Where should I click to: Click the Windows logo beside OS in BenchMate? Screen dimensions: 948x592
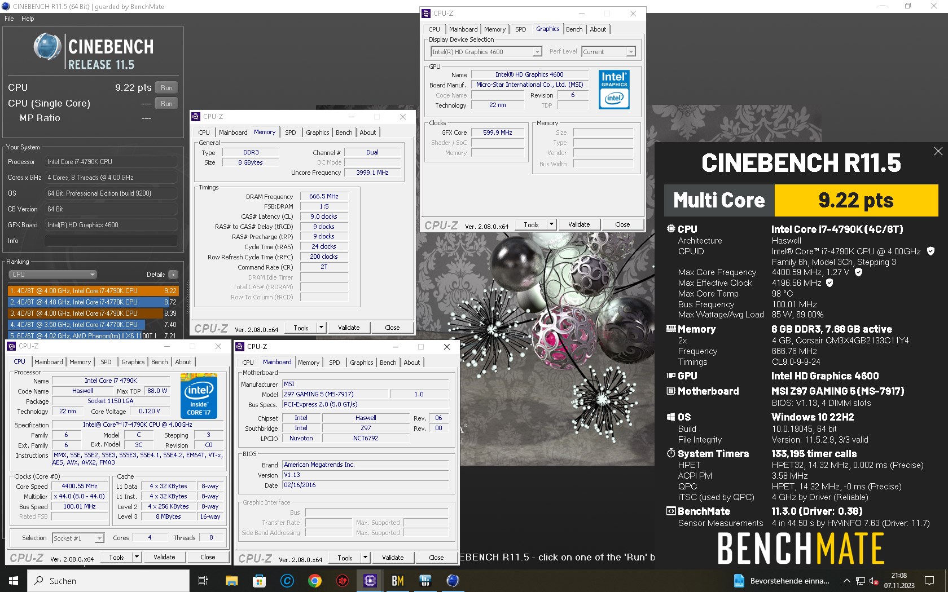coord(671,417)
